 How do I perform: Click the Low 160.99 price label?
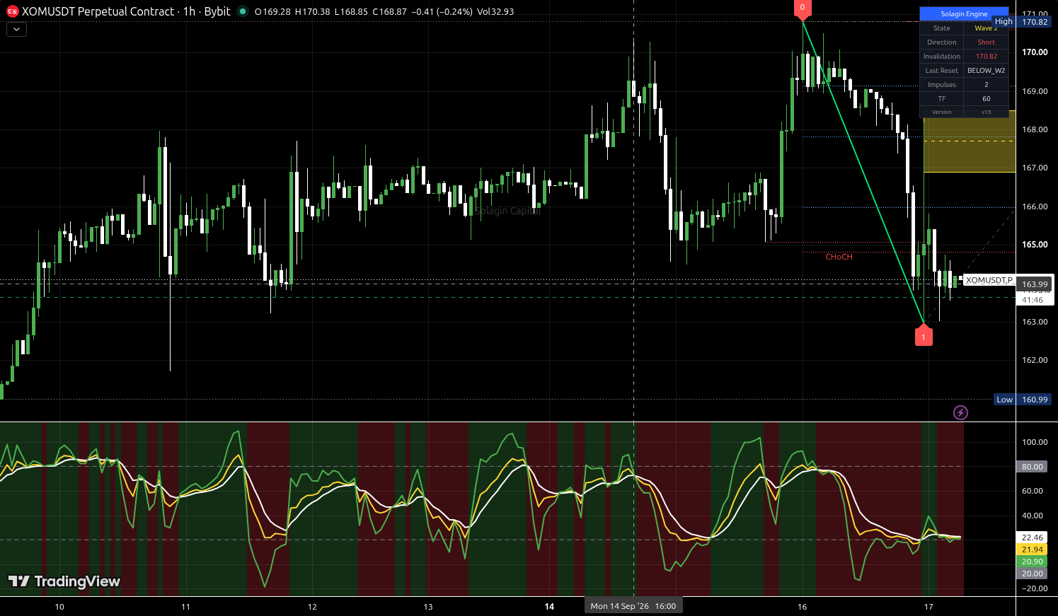click(1023, 400)
